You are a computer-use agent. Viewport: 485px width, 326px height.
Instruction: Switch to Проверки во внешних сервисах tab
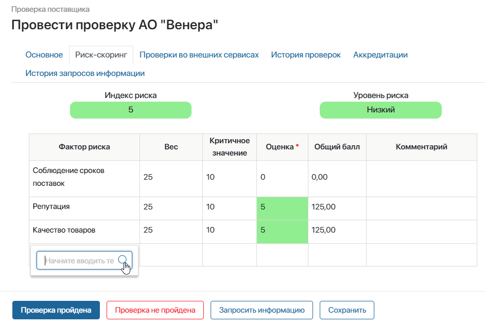click(199, 55)
